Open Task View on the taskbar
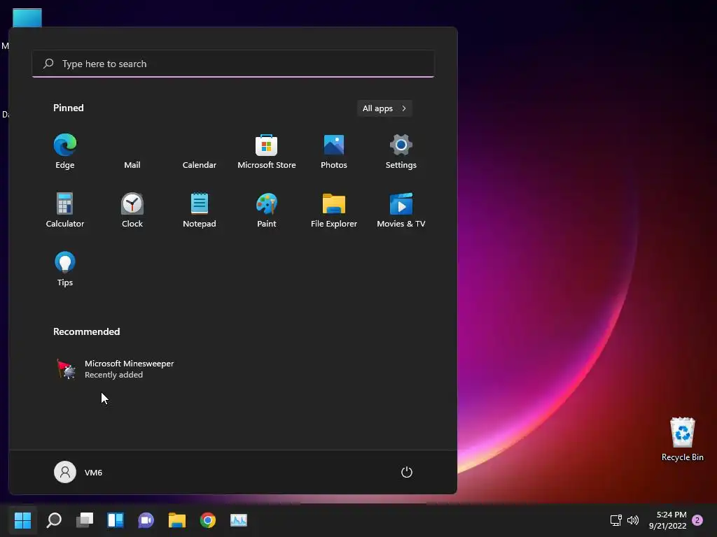This screenshot has width=717, height=537. [85, 520]
